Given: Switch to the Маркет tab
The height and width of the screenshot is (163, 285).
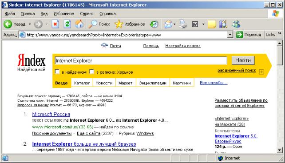Looking at the screenshot, I should coord(126,83).
